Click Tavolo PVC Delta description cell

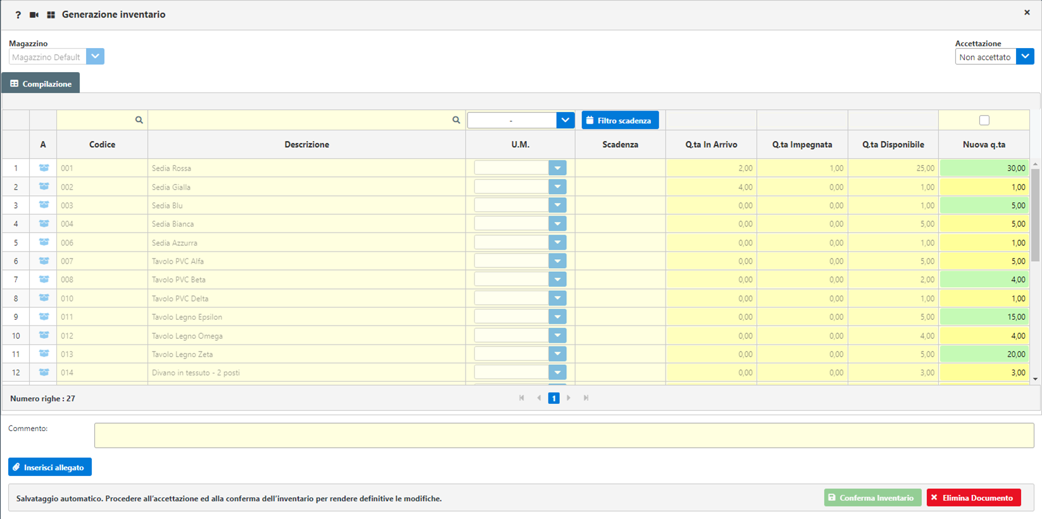point(307,298)
